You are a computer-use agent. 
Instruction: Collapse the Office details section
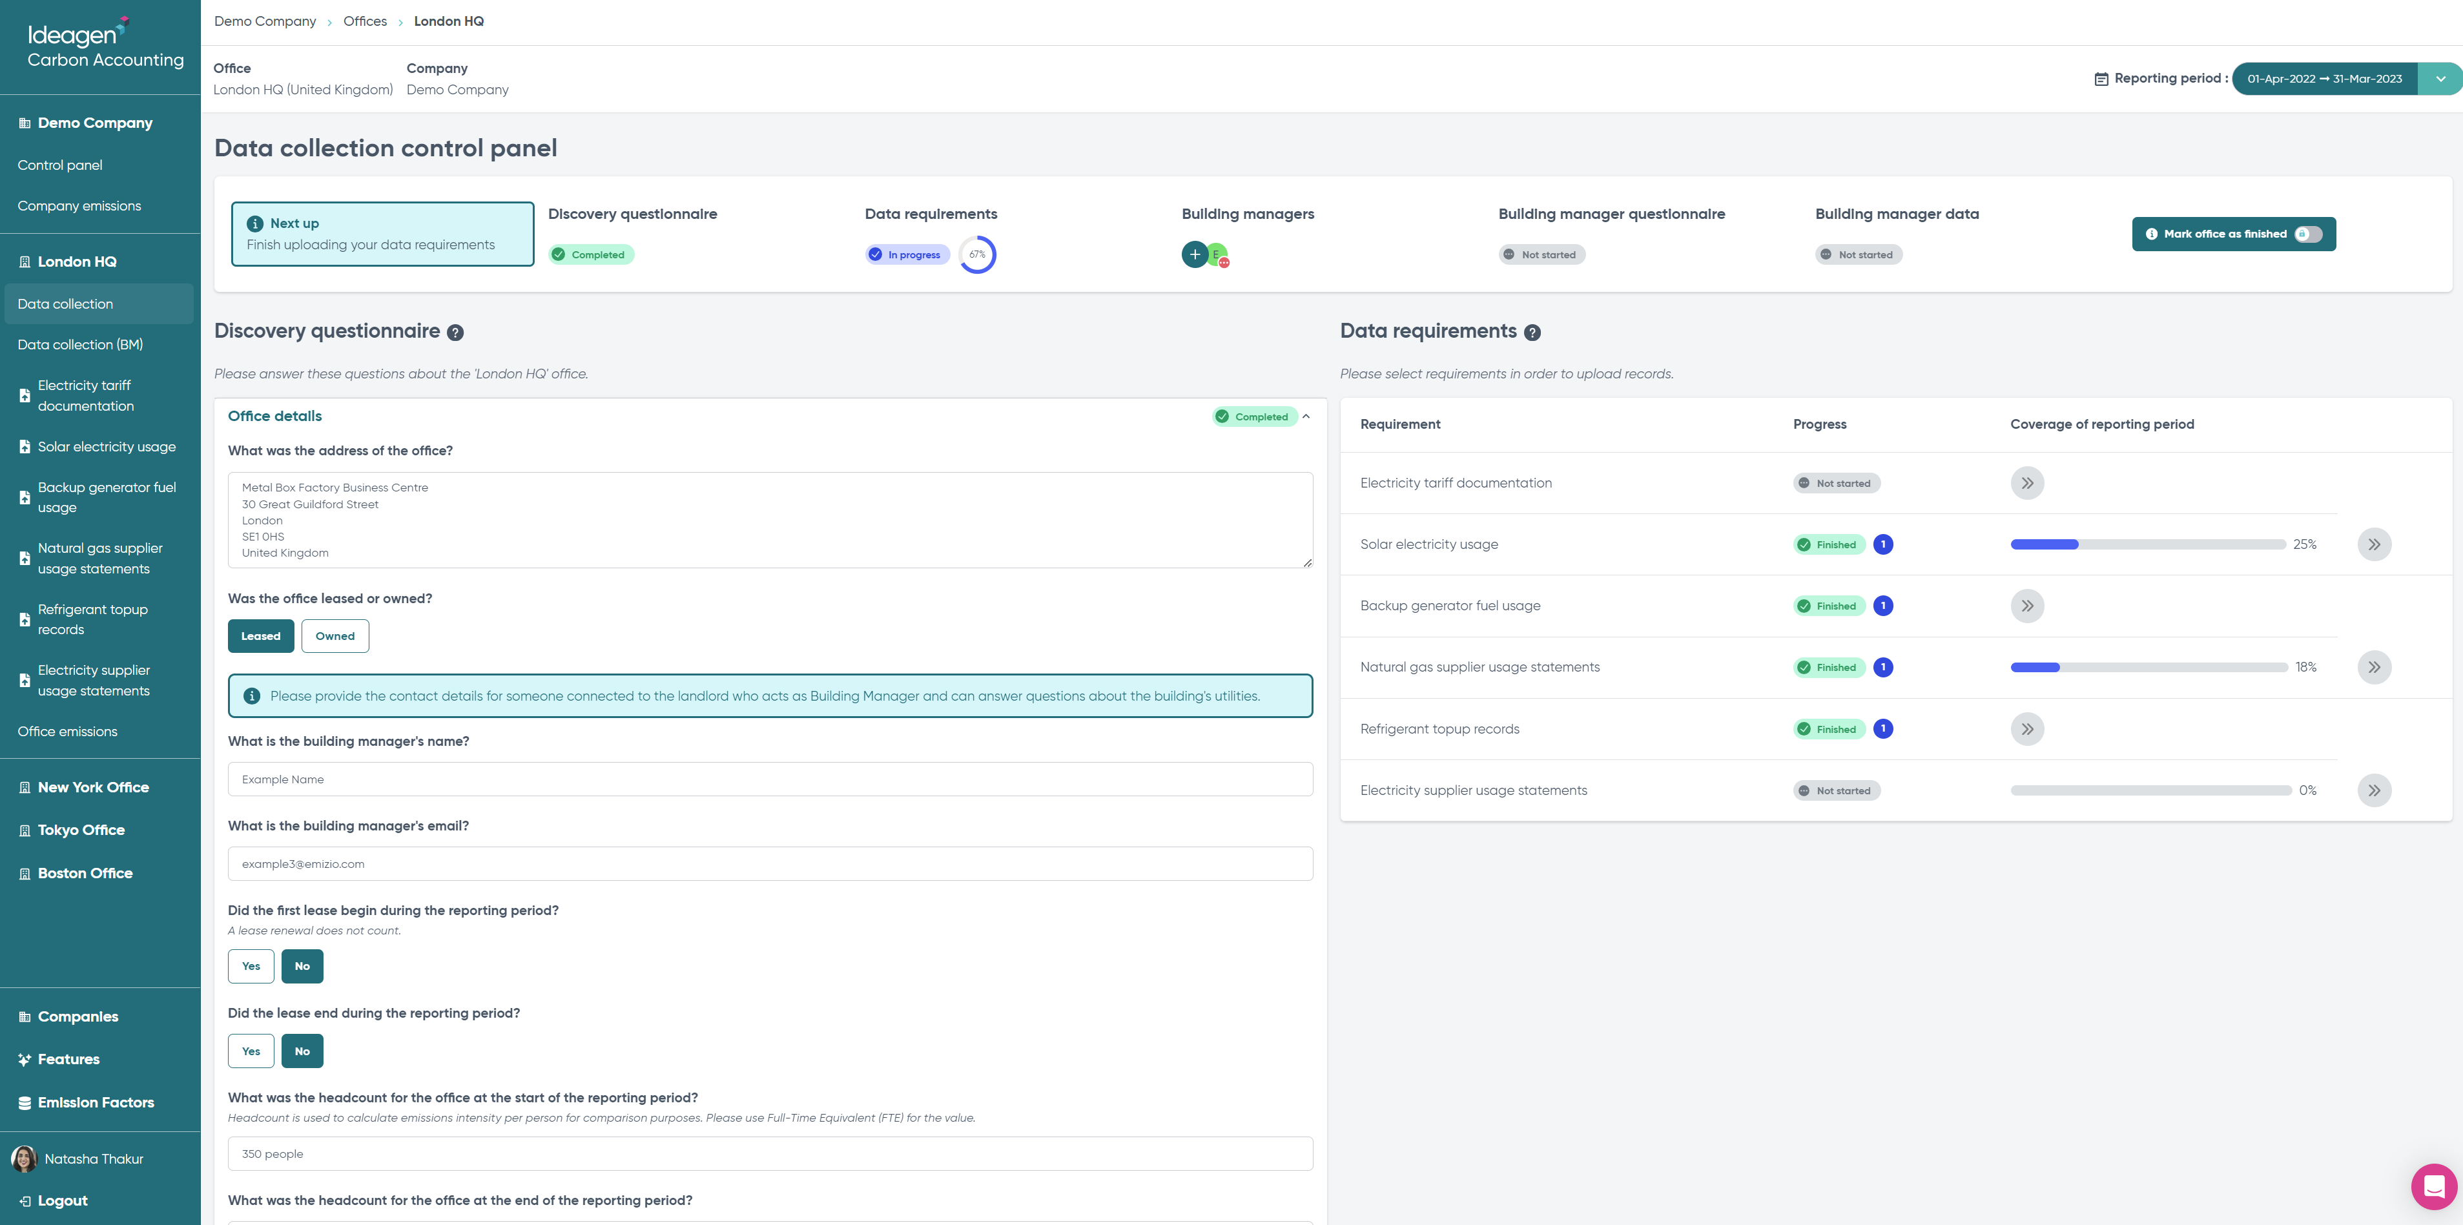(x=1306, y=416)
